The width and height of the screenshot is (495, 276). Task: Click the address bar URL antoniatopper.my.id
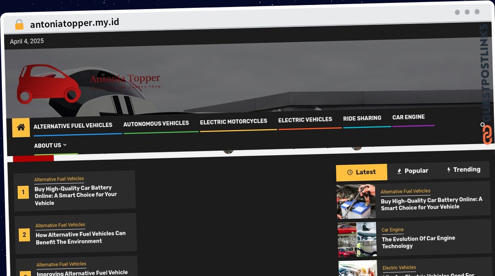point(75,23)
